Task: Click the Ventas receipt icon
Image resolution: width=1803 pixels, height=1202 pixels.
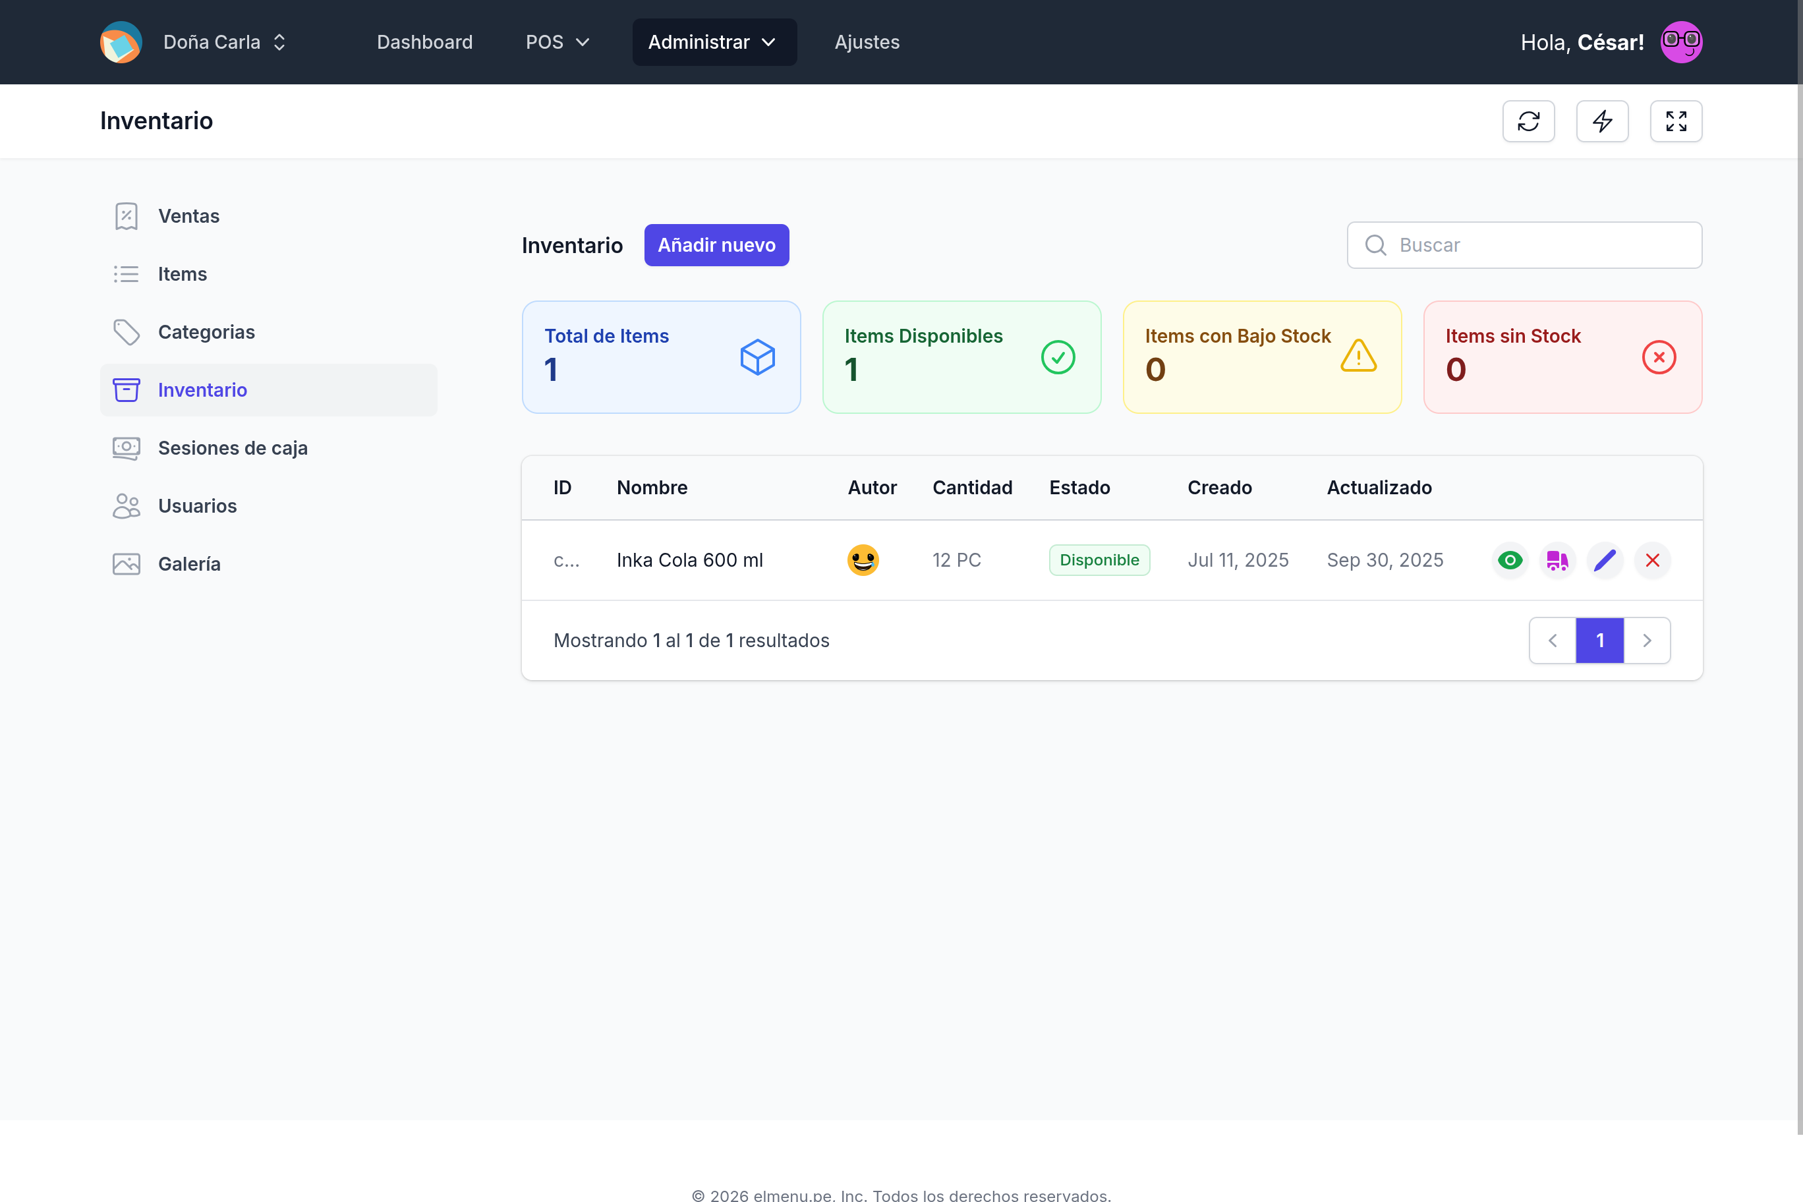Action: (127, 216)
